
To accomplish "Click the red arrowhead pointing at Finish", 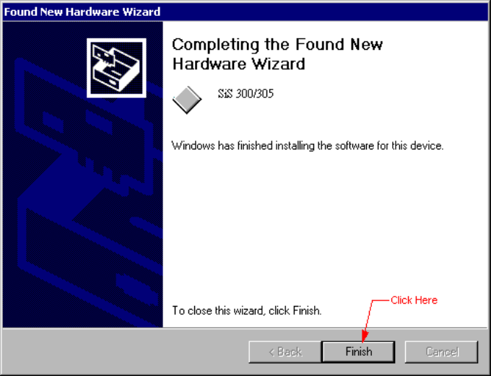I will (365, 336).
